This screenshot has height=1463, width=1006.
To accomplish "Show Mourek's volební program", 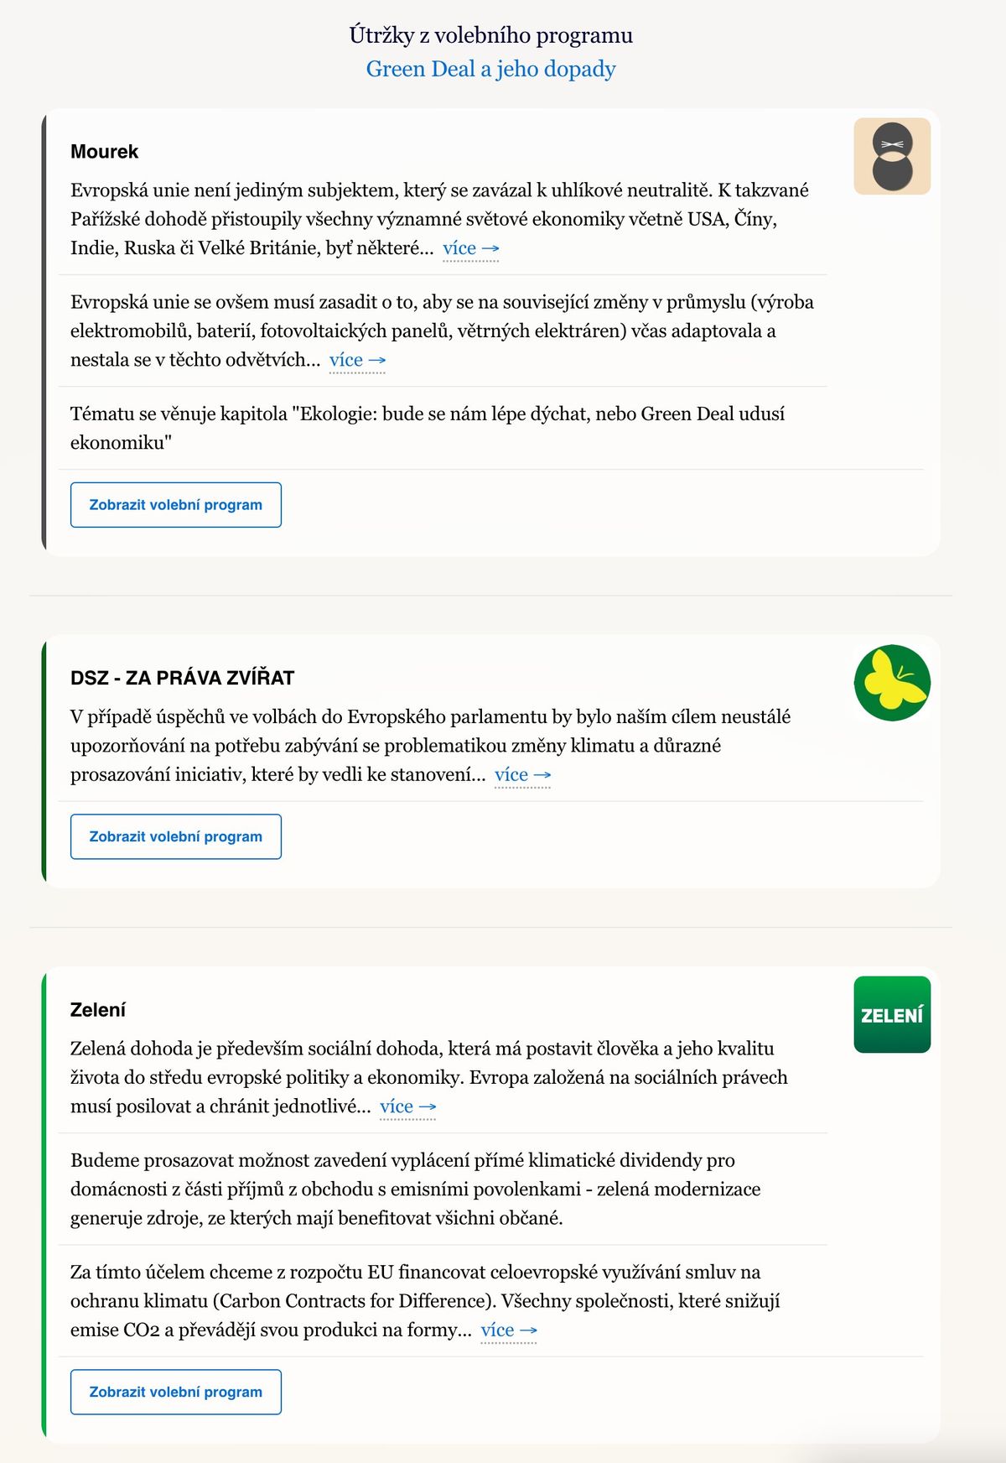I will click(x=176, y=505).
